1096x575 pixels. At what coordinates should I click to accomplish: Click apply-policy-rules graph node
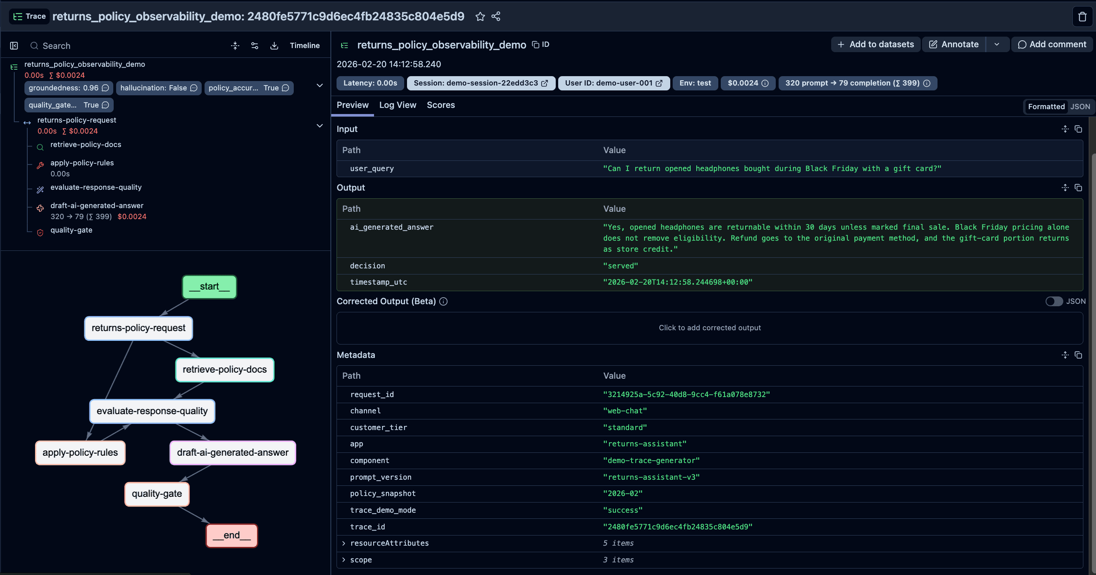[80, 452]
